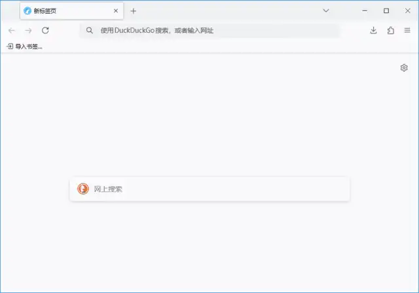Expand the list all tabs chevron

326,10
